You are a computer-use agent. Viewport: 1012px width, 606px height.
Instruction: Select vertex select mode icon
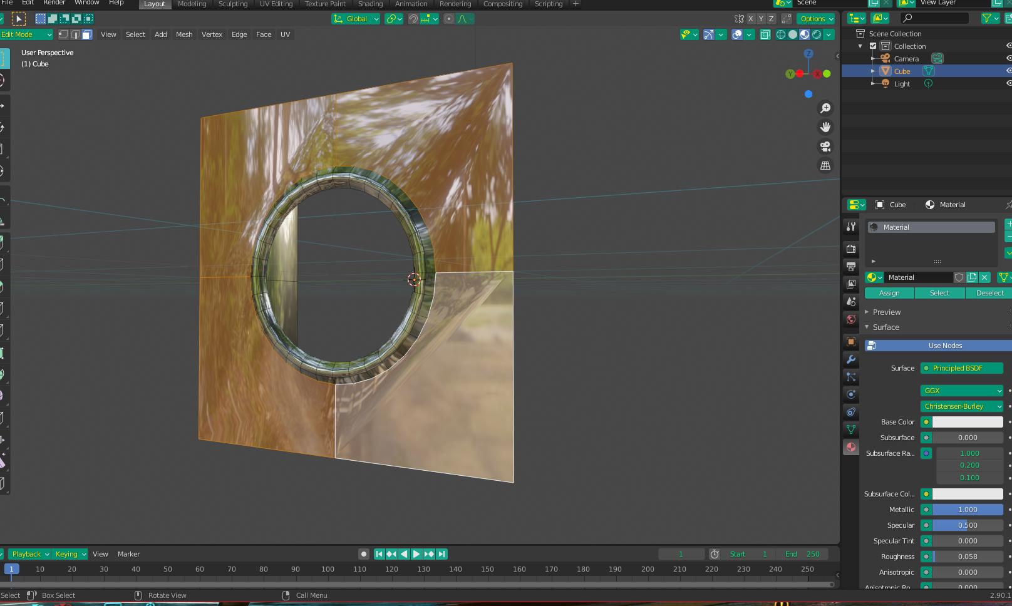(63, 34)
